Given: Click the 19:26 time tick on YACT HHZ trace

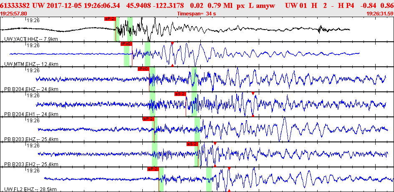Looking at the screenshot, I should click(33, 20).
